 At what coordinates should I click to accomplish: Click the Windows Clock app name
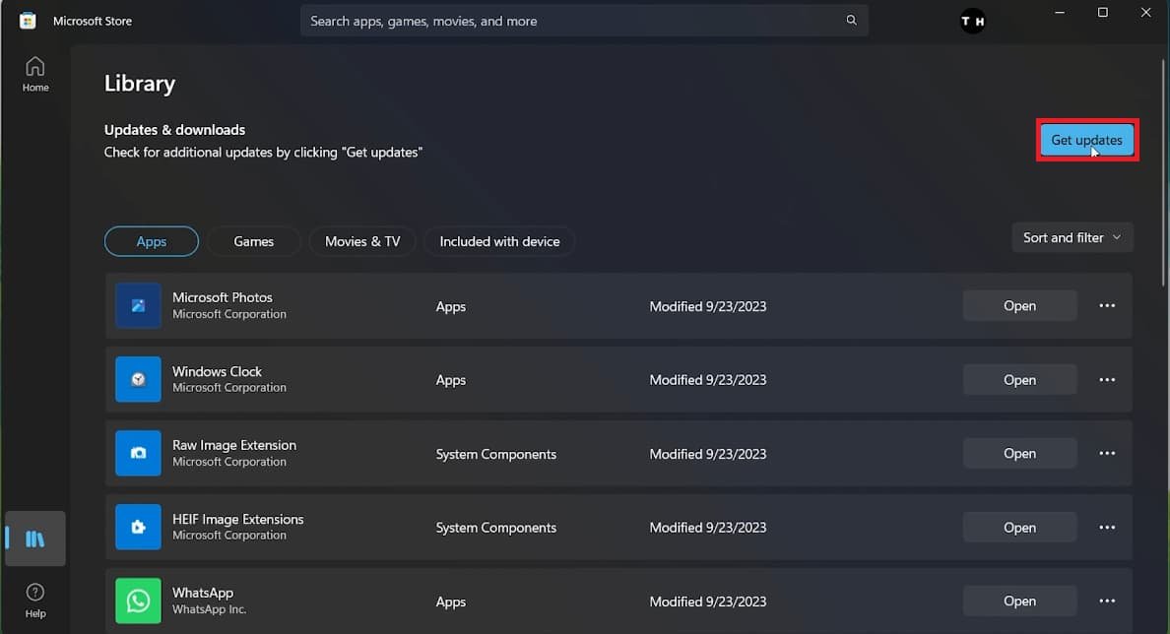point(217,371)
